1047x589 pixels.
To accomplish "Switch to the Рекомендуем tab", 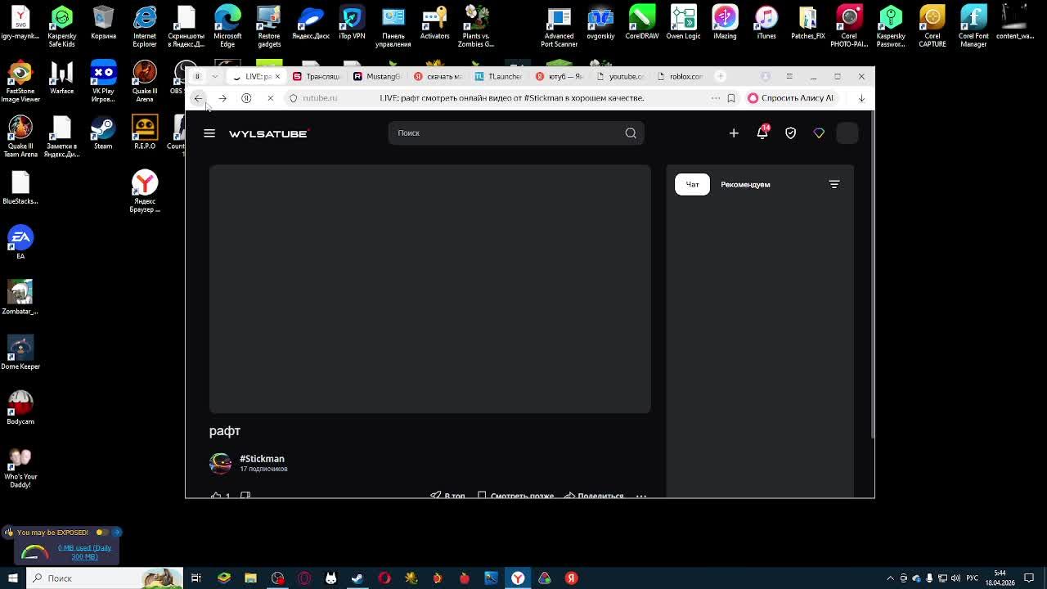I will coord(745,184).
